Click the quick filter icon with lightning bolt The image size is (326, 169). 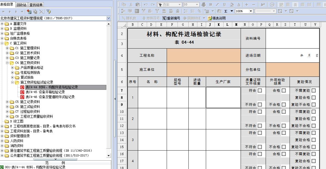point(49,12)
